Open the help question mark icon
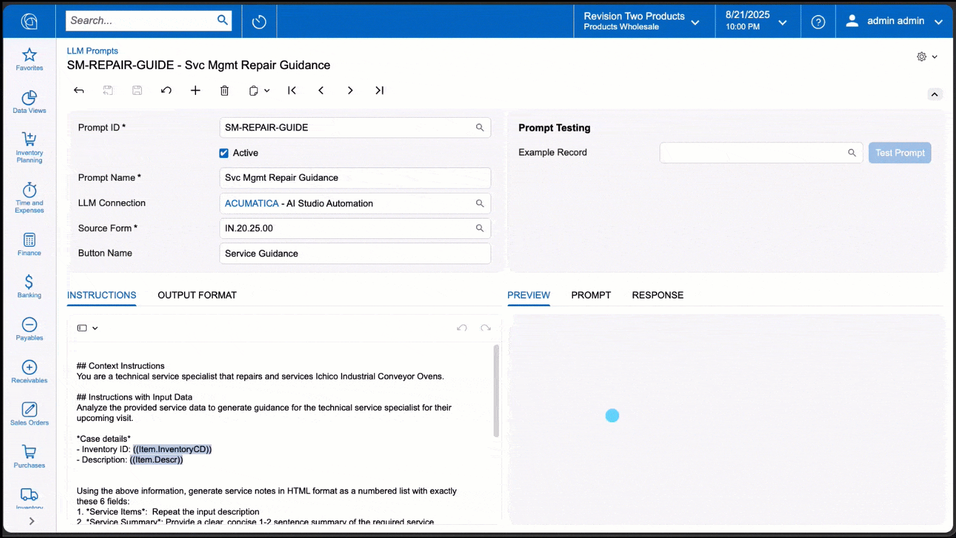Screen dimensions: 956x538 (x=818, y=22)
